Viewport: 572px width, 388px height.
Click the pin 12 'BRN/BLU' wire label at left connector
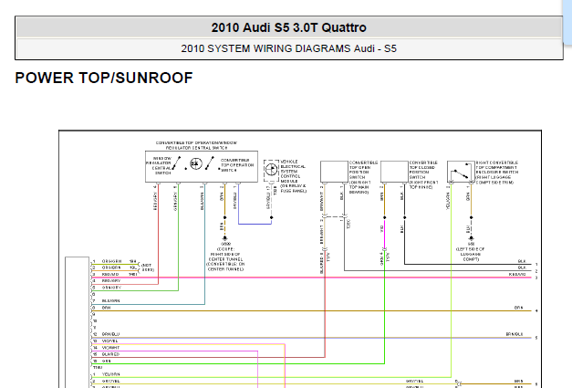click(110, 334)
